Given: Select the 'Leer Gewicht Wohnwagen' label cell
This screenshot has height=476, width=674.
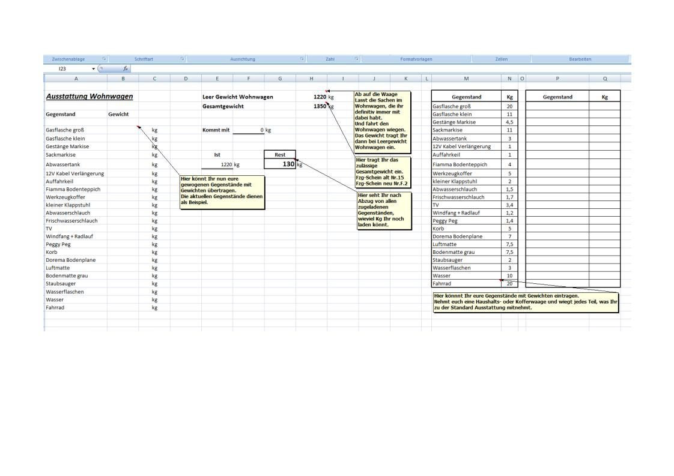Looking at the screenshot, I should pyautogui.click(x=238, y=97).
